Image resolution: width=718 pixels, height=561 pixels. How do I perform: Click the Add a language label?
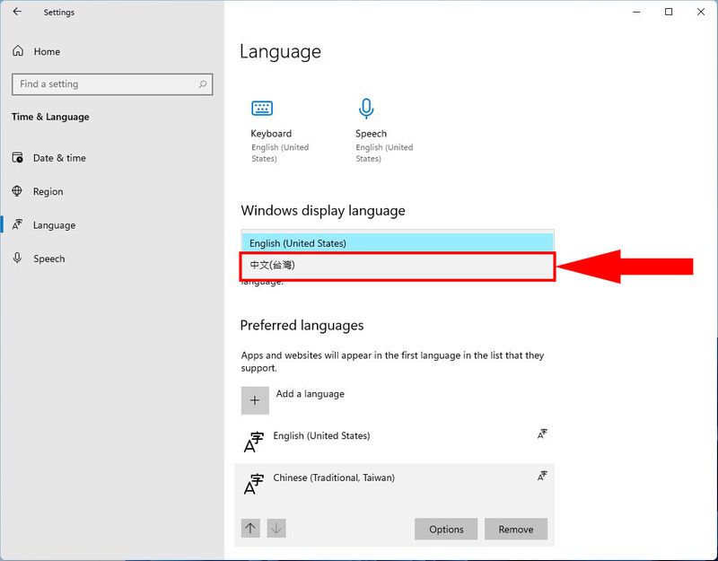tap(310, 394)
